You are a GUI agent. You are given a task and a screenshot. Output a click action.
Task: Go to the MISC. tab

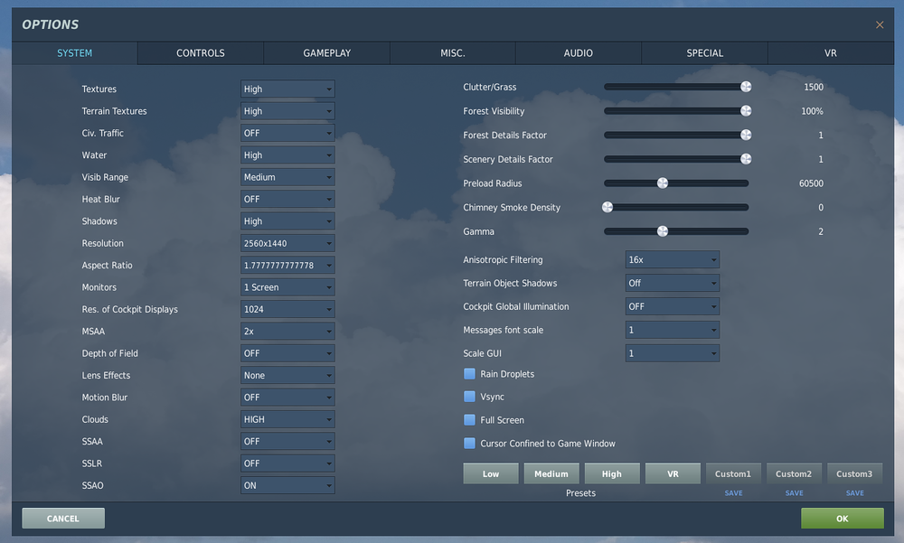(x=453, y=53)
